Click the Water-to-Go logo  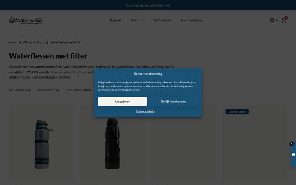25,20
